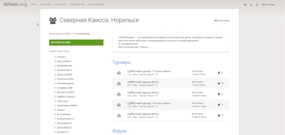Go to lichess.org home logo
The height and width of the screenshot is (135, 285).
(x=15, y=4)
